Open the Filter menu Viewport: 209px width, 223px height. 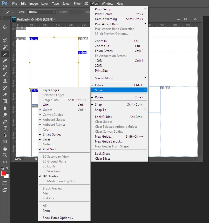click(77, 4)
